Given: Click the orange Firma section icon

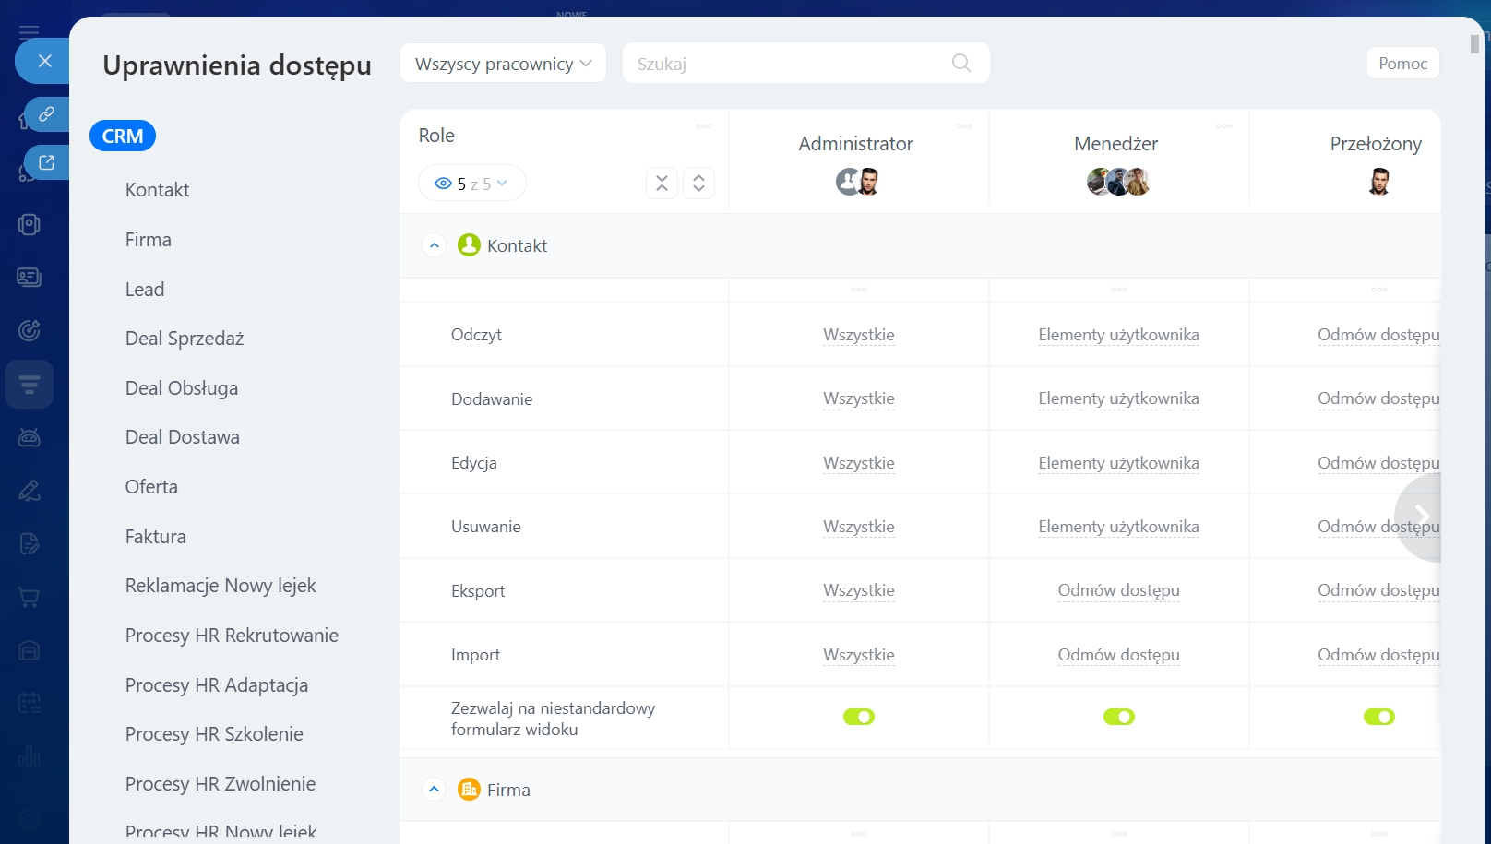Looking at the screenshot, I should [x=469, y=790].
